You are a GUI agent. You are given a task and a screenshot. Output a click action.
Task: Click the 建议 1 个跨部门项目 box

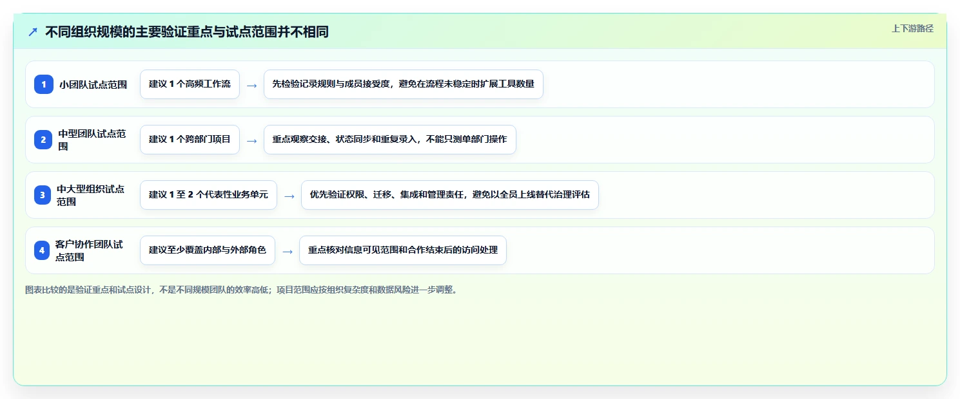pyautogui.click(x=190, y=140)
